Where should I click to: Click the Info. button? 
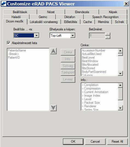click(68, 59)
